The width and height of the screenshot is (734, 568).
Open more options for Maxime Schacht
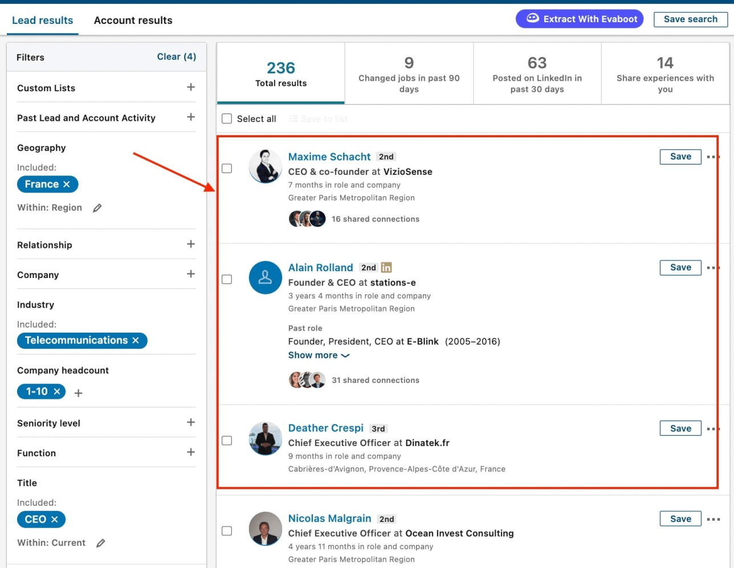point(712,157)
